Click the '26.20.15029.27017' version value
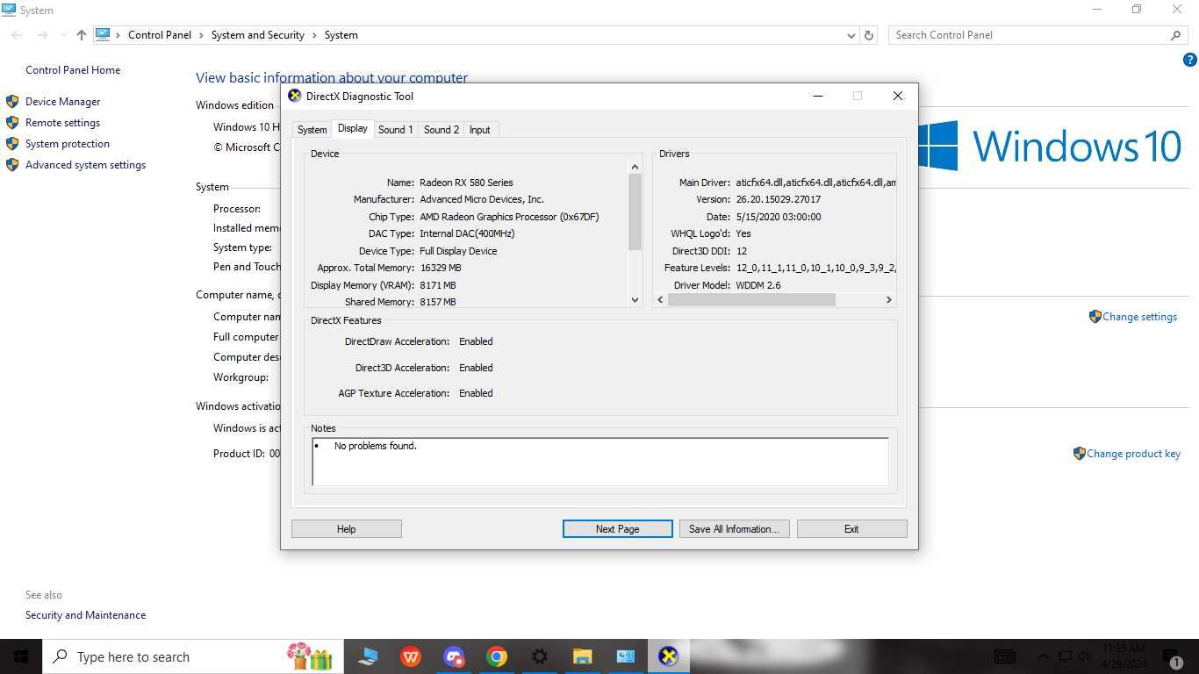Image resolution: width=1199 pixels, height=674 pixels. tap(779, 199)
